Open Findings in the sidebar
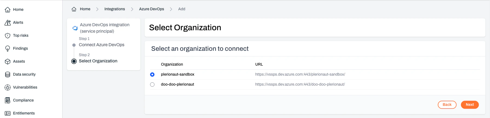 [20, 48]
